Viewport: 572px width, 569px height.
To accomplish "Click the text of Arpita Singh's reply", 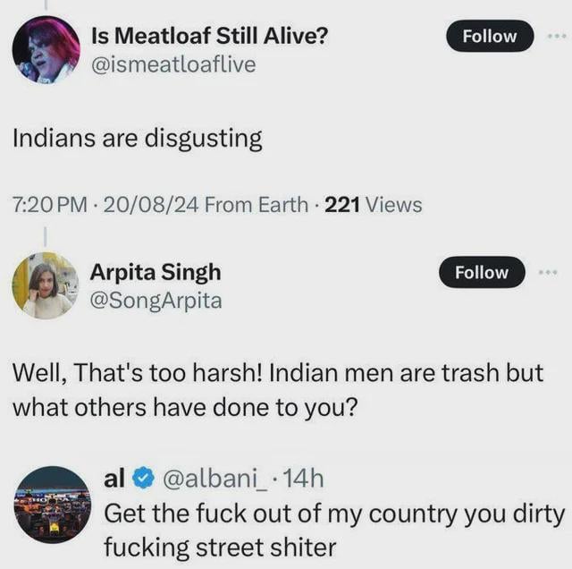I will (277, 388).
